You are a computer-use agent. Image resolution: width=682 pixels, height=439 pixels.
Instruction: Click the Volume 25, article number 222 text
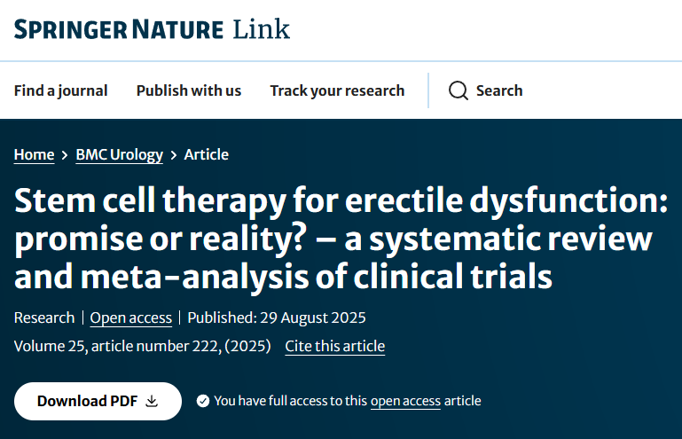pos(142,346)
